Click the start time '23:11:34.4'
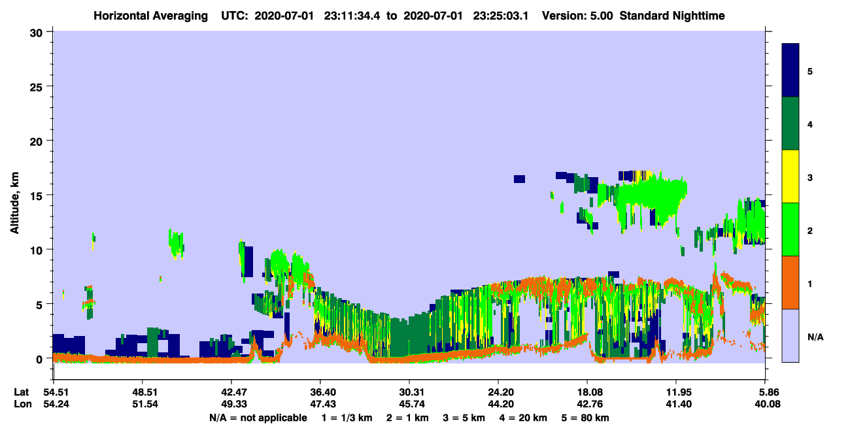The height and width of the screenshot is (436, 850). [353, 15]
